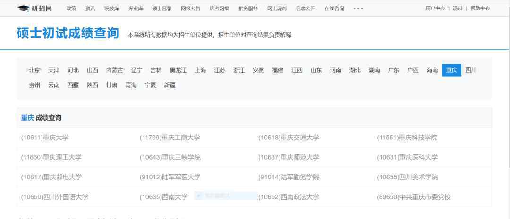
Task: Open (11551)重庆科技学院 link
Action: coord(407,138)
